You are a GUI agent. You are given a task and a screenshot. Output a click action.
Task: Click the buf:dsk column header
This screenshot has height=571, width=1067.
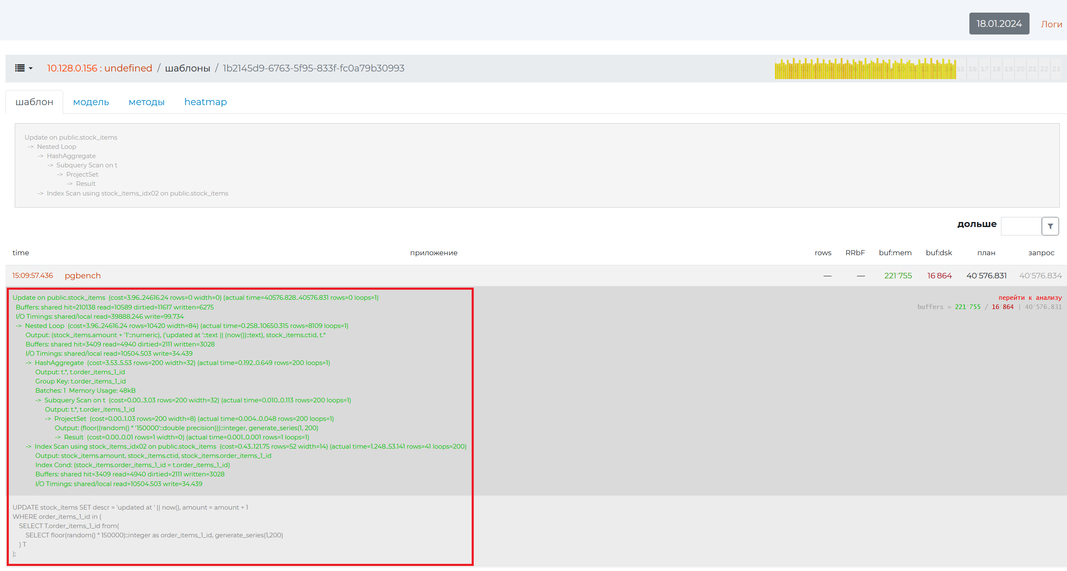939,253
